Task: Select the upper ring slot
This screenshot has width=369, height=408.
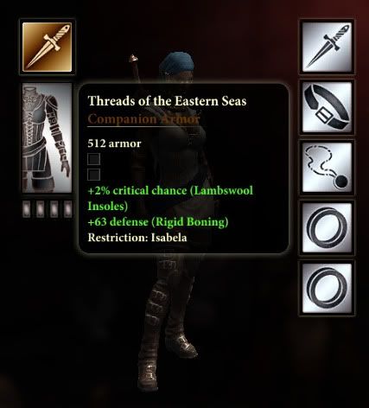Action: coord(328,227)
